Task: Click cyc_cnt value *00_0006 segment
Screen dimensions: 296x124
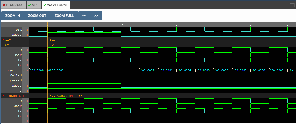Action: click(x=223, y=70)
